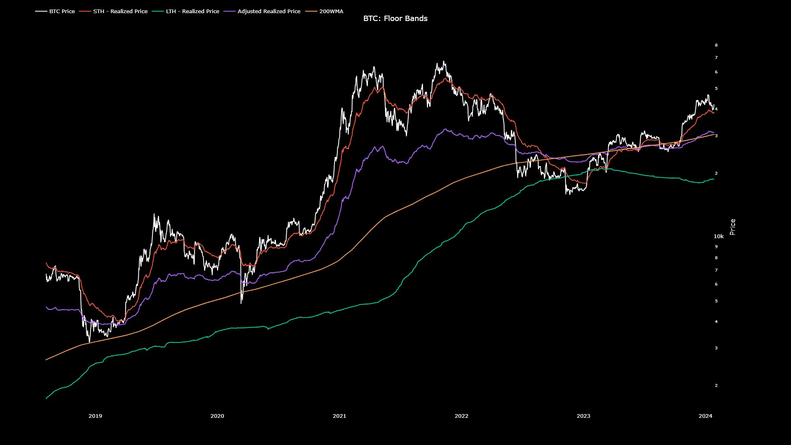Click the orange 200WMA legend swatch
Image resolution: width=791 pixels, height=445 pixels.
click(x=311, y=12)
